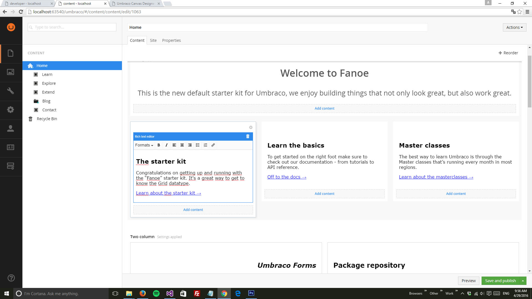Insert numbered list in editor
This screenshot has width=532, height=299.
pos(205,145)
